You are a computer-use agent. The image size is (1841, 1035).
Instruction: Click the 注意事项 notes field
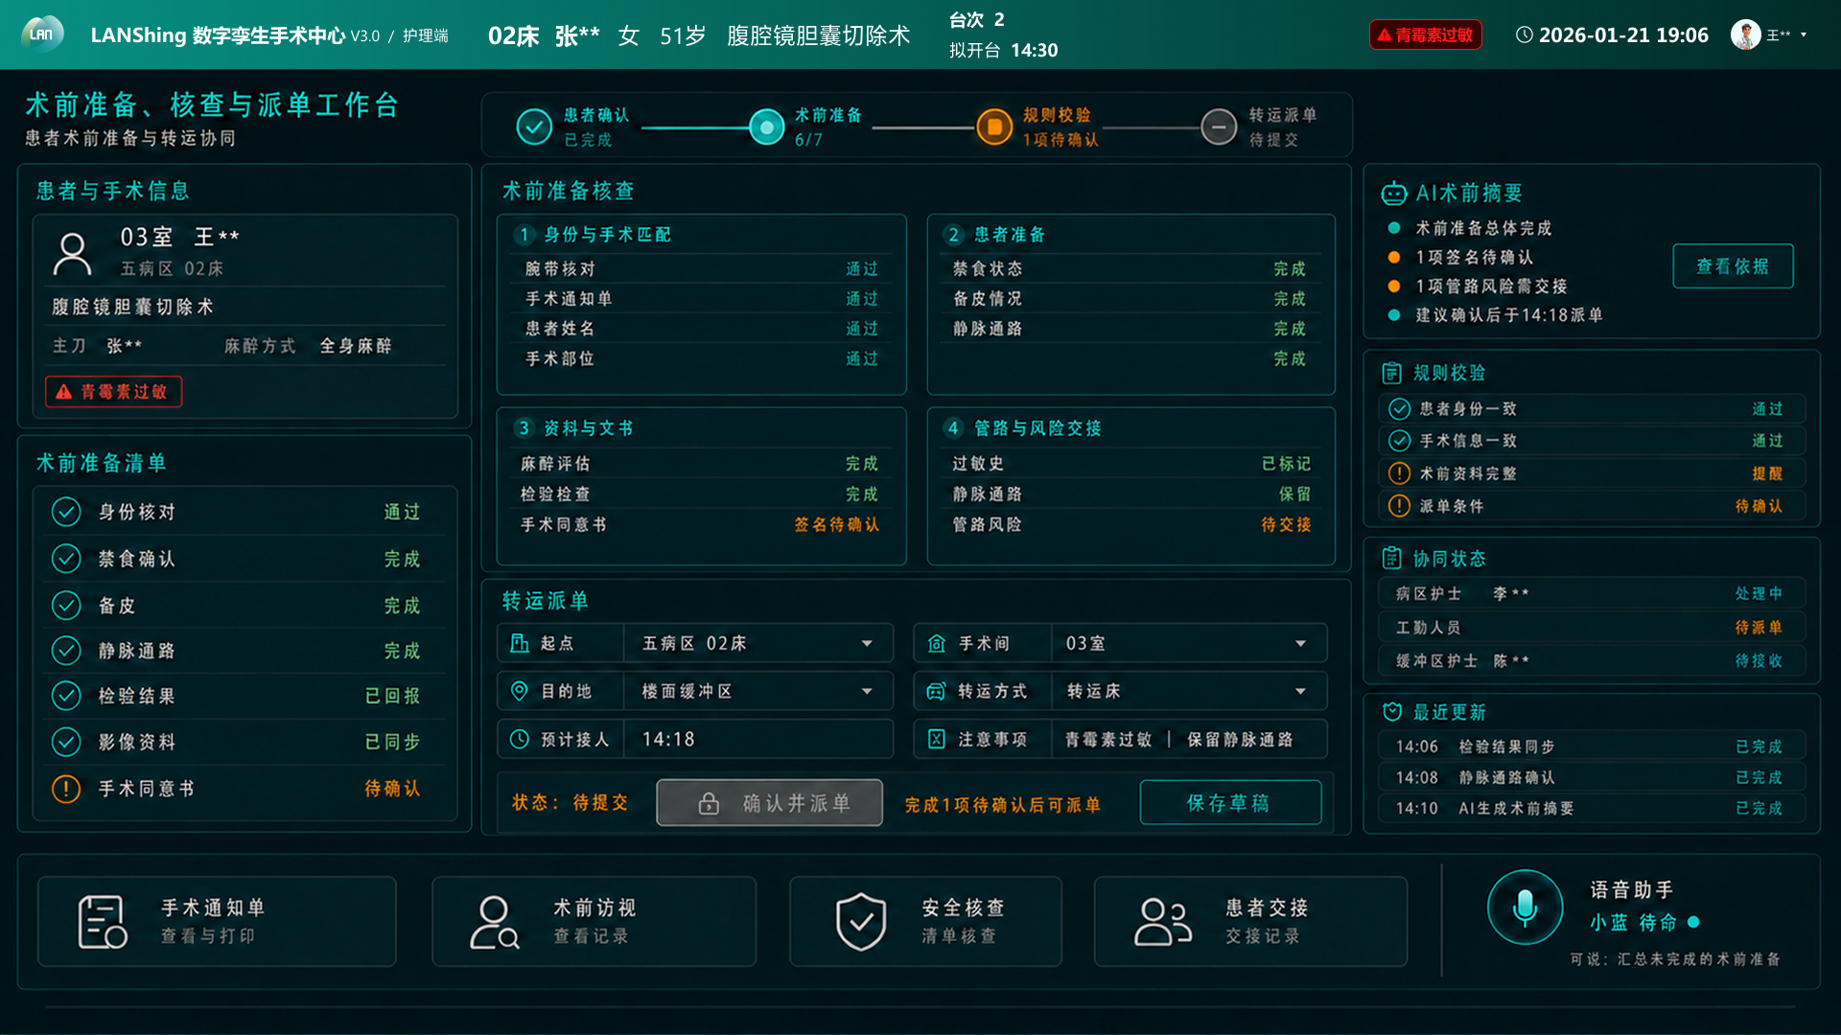click(x=1189, y=739)
